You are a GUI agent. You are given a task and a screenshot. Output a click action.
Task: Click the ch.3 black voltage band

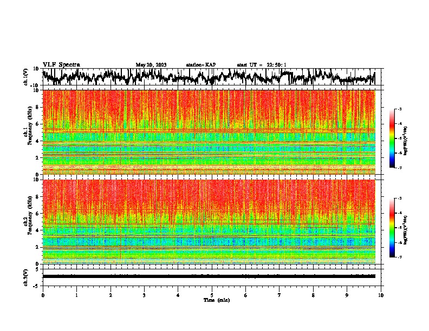(x=209, y=276)
